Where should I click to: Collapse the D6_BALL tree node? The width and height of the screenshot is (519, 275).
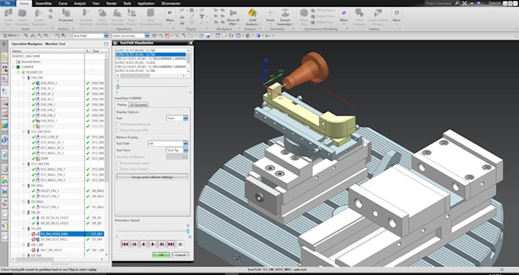click(x=24, y=186)
